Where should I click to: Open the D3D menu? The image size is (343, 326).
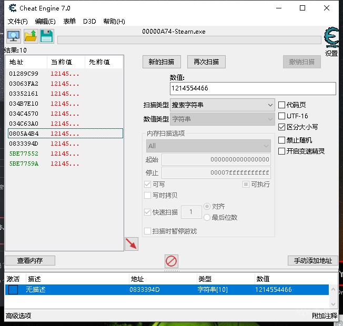89,21
